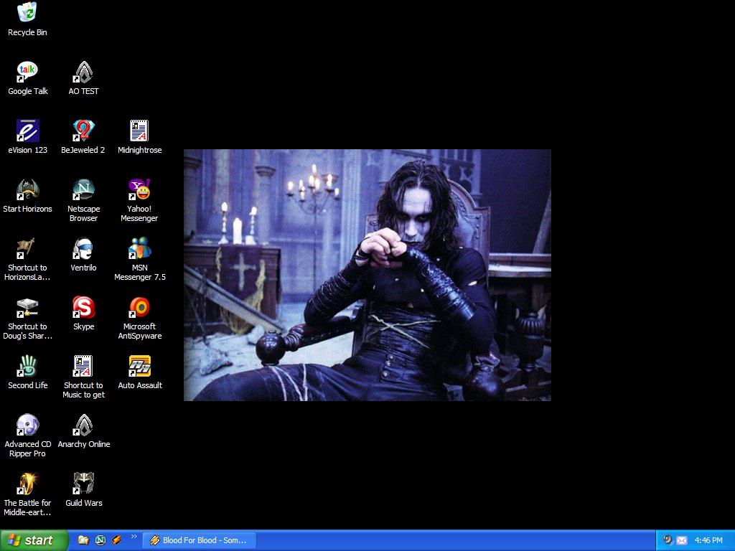
Task: Click the Winamp Quick Launch icon
Action: pyautogui.click(x=117, y=540)
